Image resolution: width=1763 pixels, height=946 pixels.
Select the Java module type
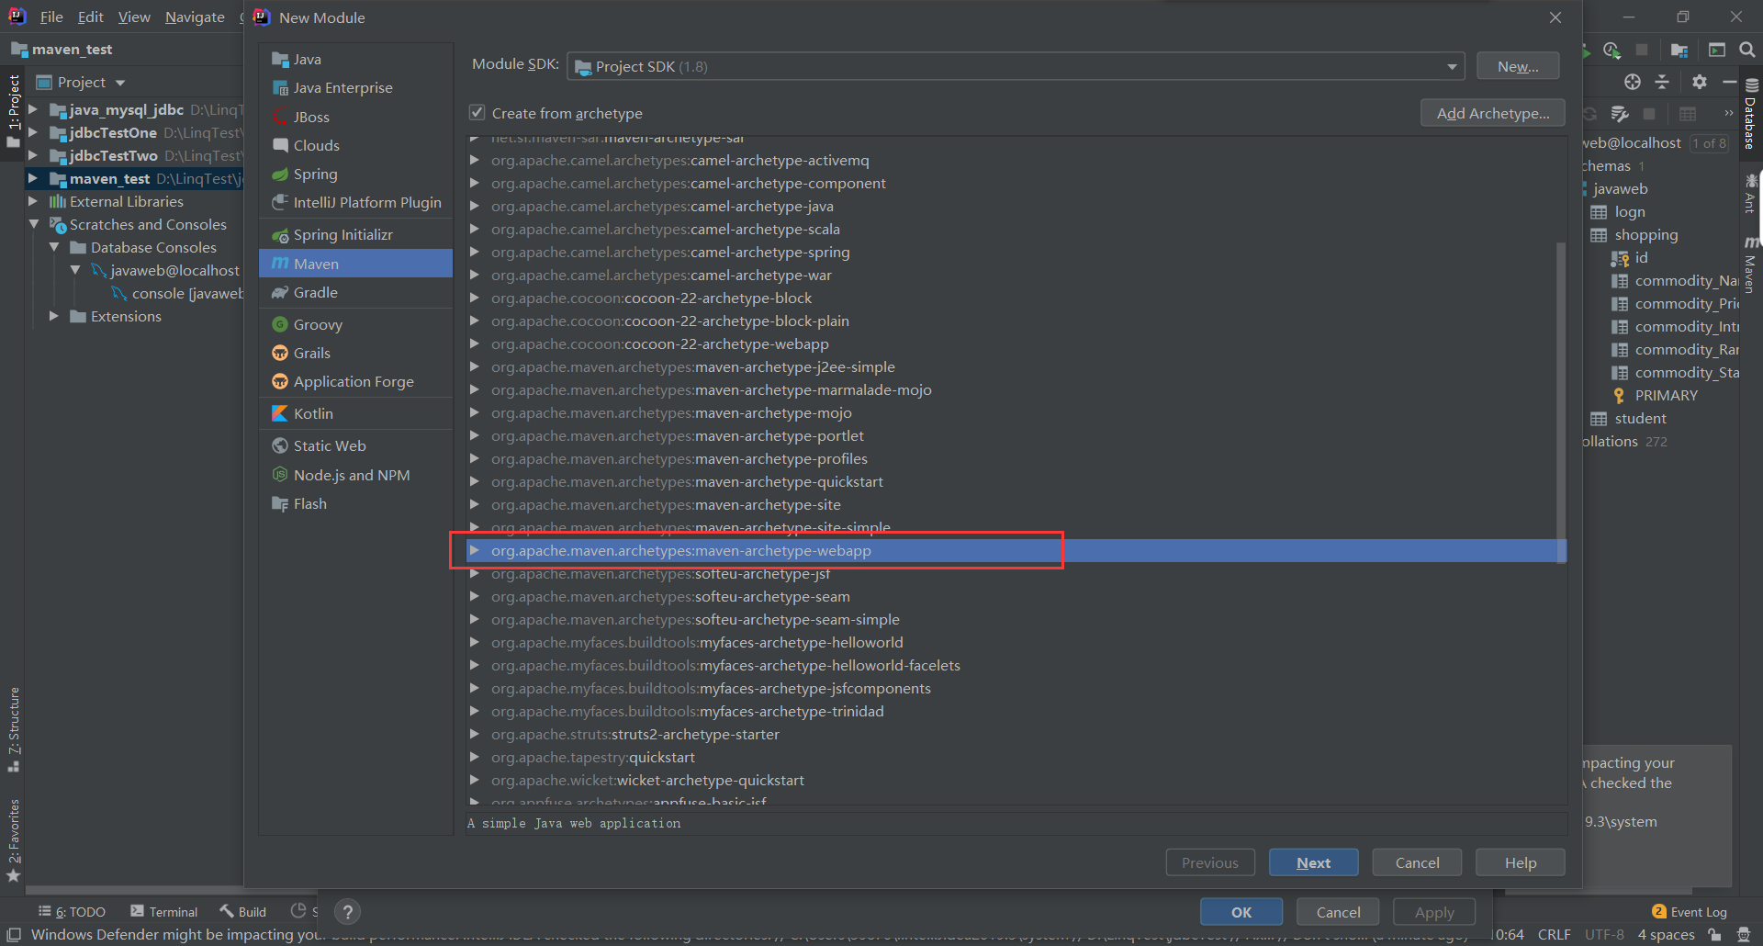click(355, 60)
